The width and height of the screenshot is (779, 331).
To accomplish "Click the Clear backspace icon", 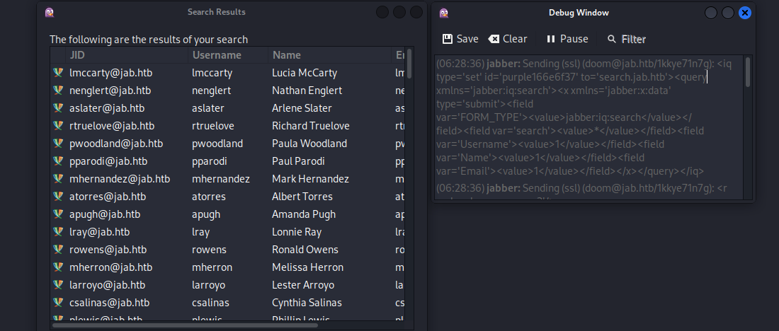I will [x=494, y=40].
